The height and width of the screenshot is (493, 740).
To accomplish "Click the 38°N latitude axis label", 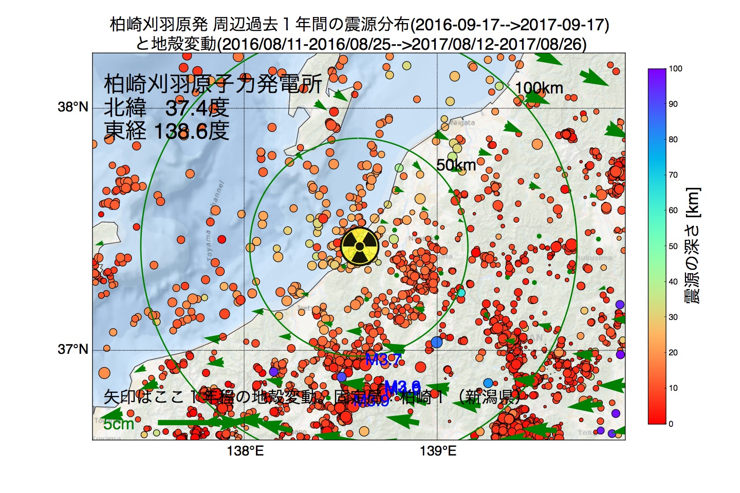I will click(x=73, y=107).
